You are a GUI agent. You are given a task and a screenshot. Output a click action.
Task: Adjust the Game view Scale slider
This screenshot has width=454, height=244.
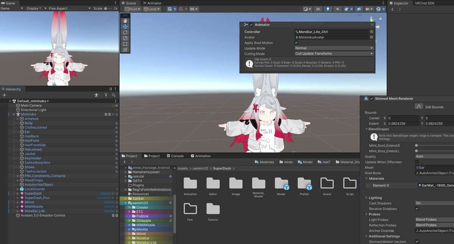108,8
